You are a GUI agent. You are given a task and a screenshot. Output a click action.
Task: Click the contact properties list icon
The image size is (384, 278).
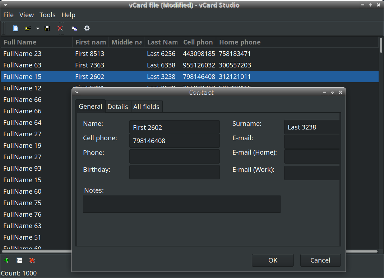(19, 260)
